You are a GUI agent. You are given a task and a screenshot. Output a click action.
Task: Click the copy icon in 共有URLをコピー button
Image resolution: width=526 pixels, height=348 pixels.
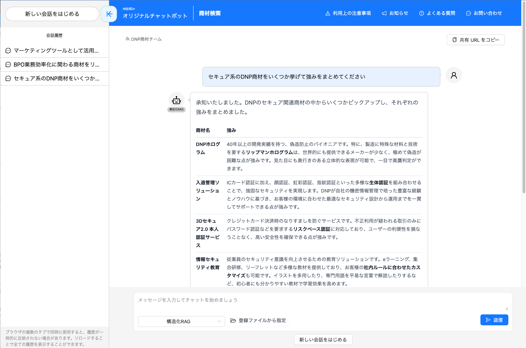point(454,40)
